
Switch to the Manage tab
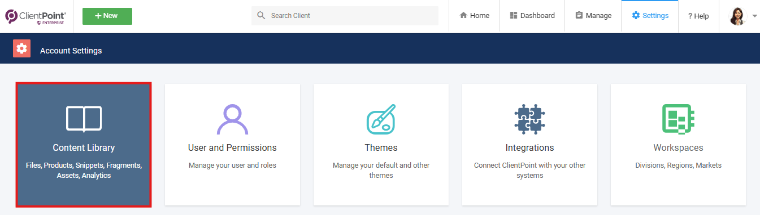pyautogui.click(x=593, y=16)
